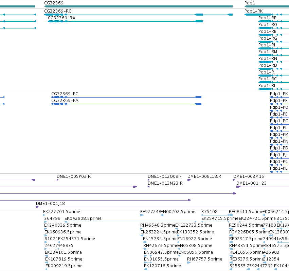Choose the Pdp1-RM transcript
Viewport: 289px width, 271px height.
[x=268, y=52]
